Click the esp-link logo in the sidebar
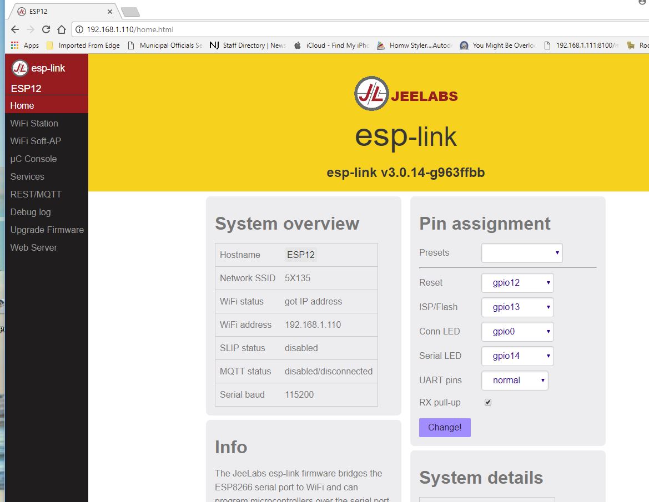649x502 pixels. click(39, 68)
